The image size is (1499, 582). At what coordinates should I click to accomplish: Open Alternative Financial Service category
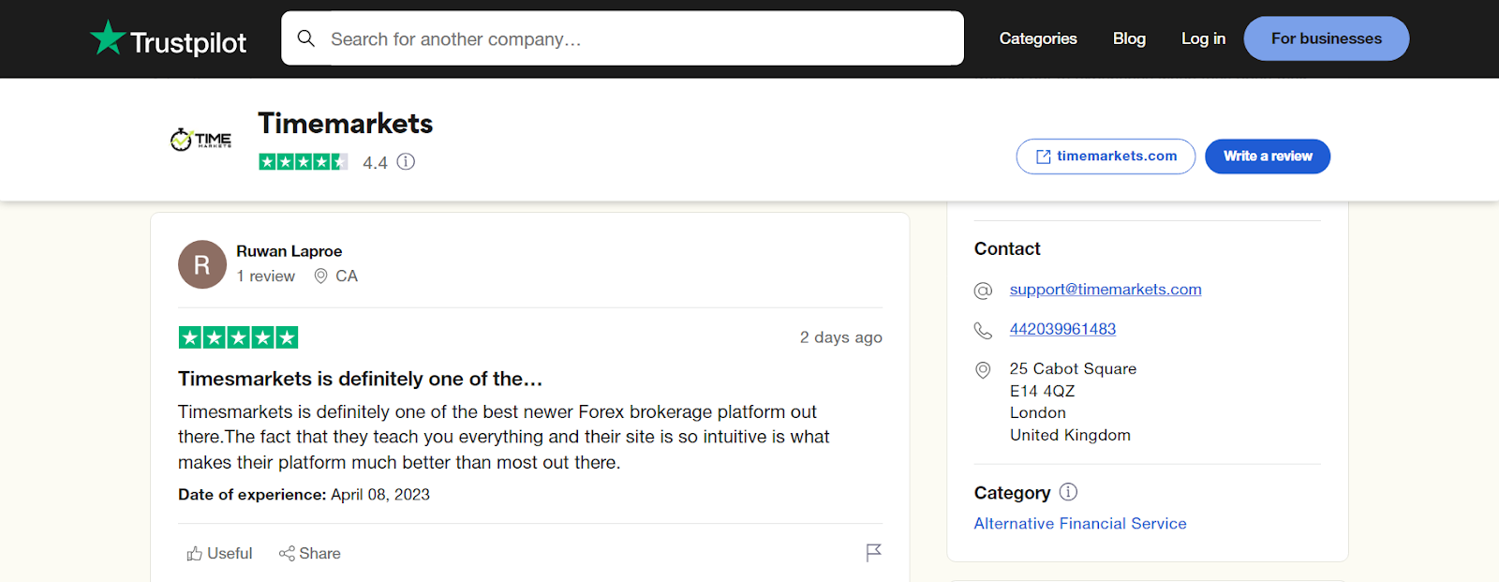click(x=1080, y=524)
